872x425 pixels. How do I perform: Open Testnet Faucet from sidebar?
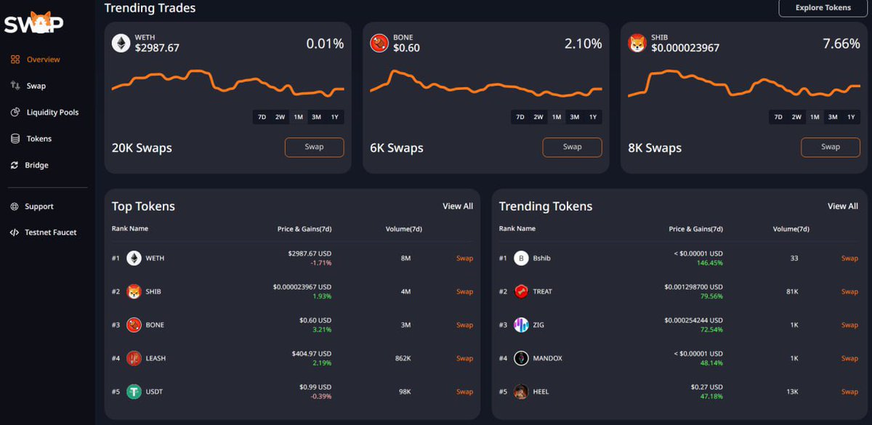[51, 232]
